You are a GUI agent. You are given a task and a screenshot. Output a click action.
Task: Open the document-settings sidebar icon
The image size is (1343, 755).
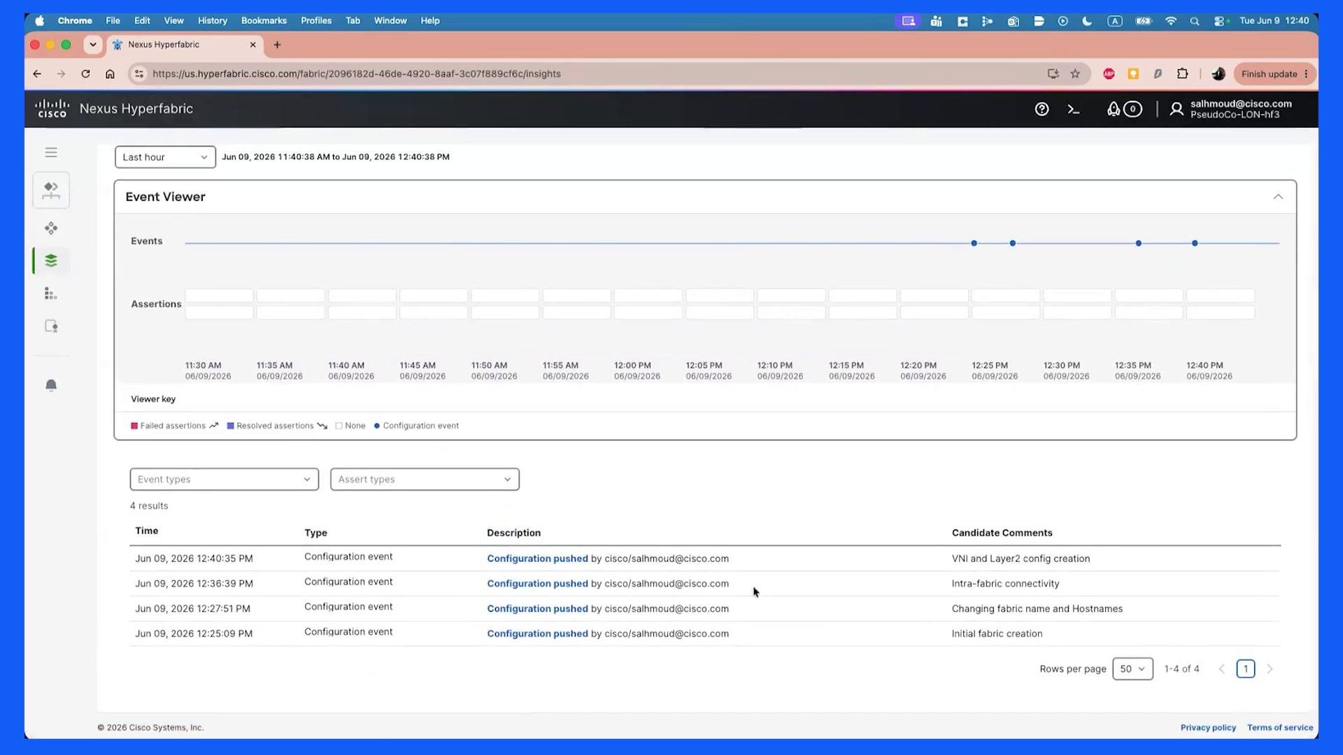coord(51,326)
